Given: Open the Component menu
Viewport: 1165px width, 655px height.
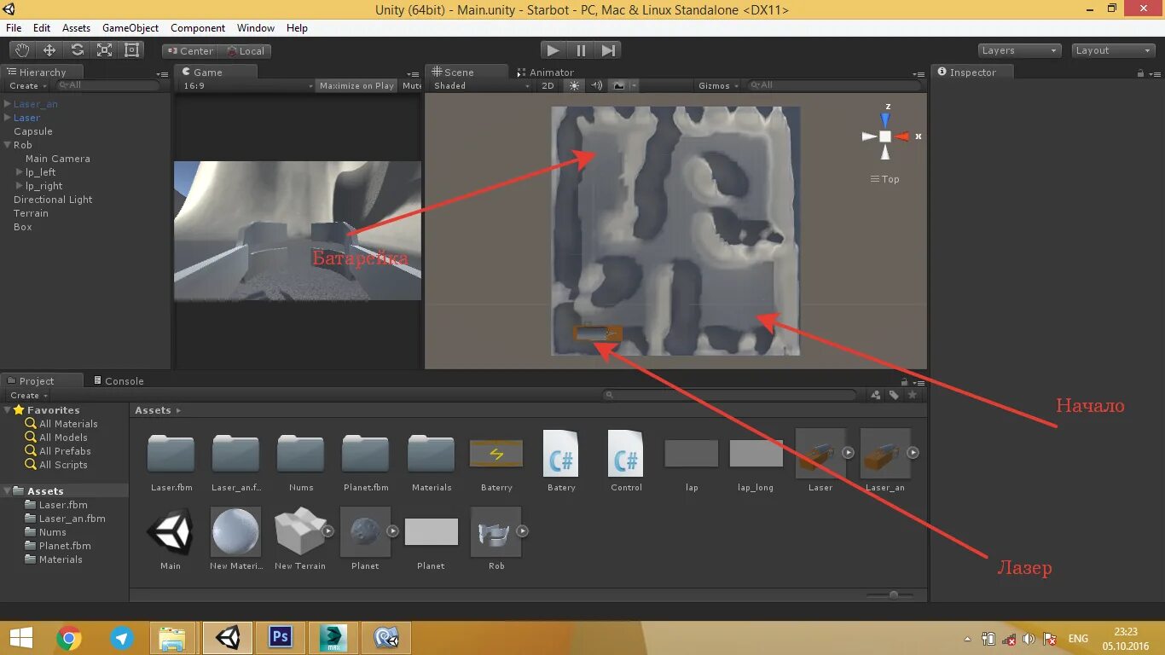Looking at the screenshot, I should click(198, 28).
